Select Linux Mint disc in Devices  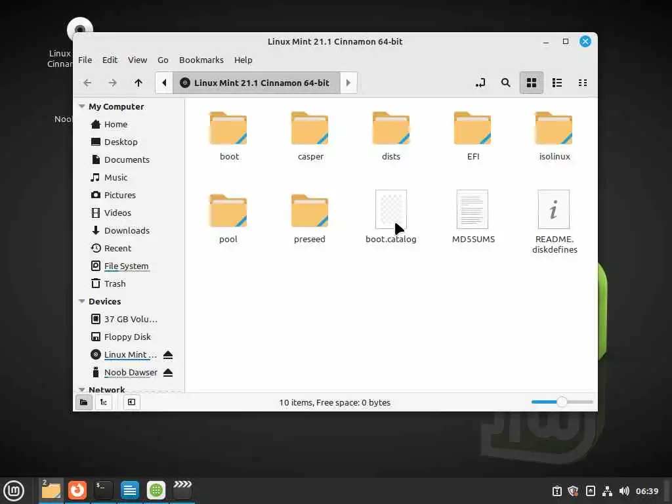(131, 355)
